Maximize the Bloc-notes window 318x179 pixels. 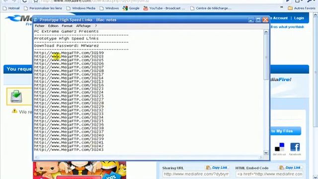(x=258, y=20)
